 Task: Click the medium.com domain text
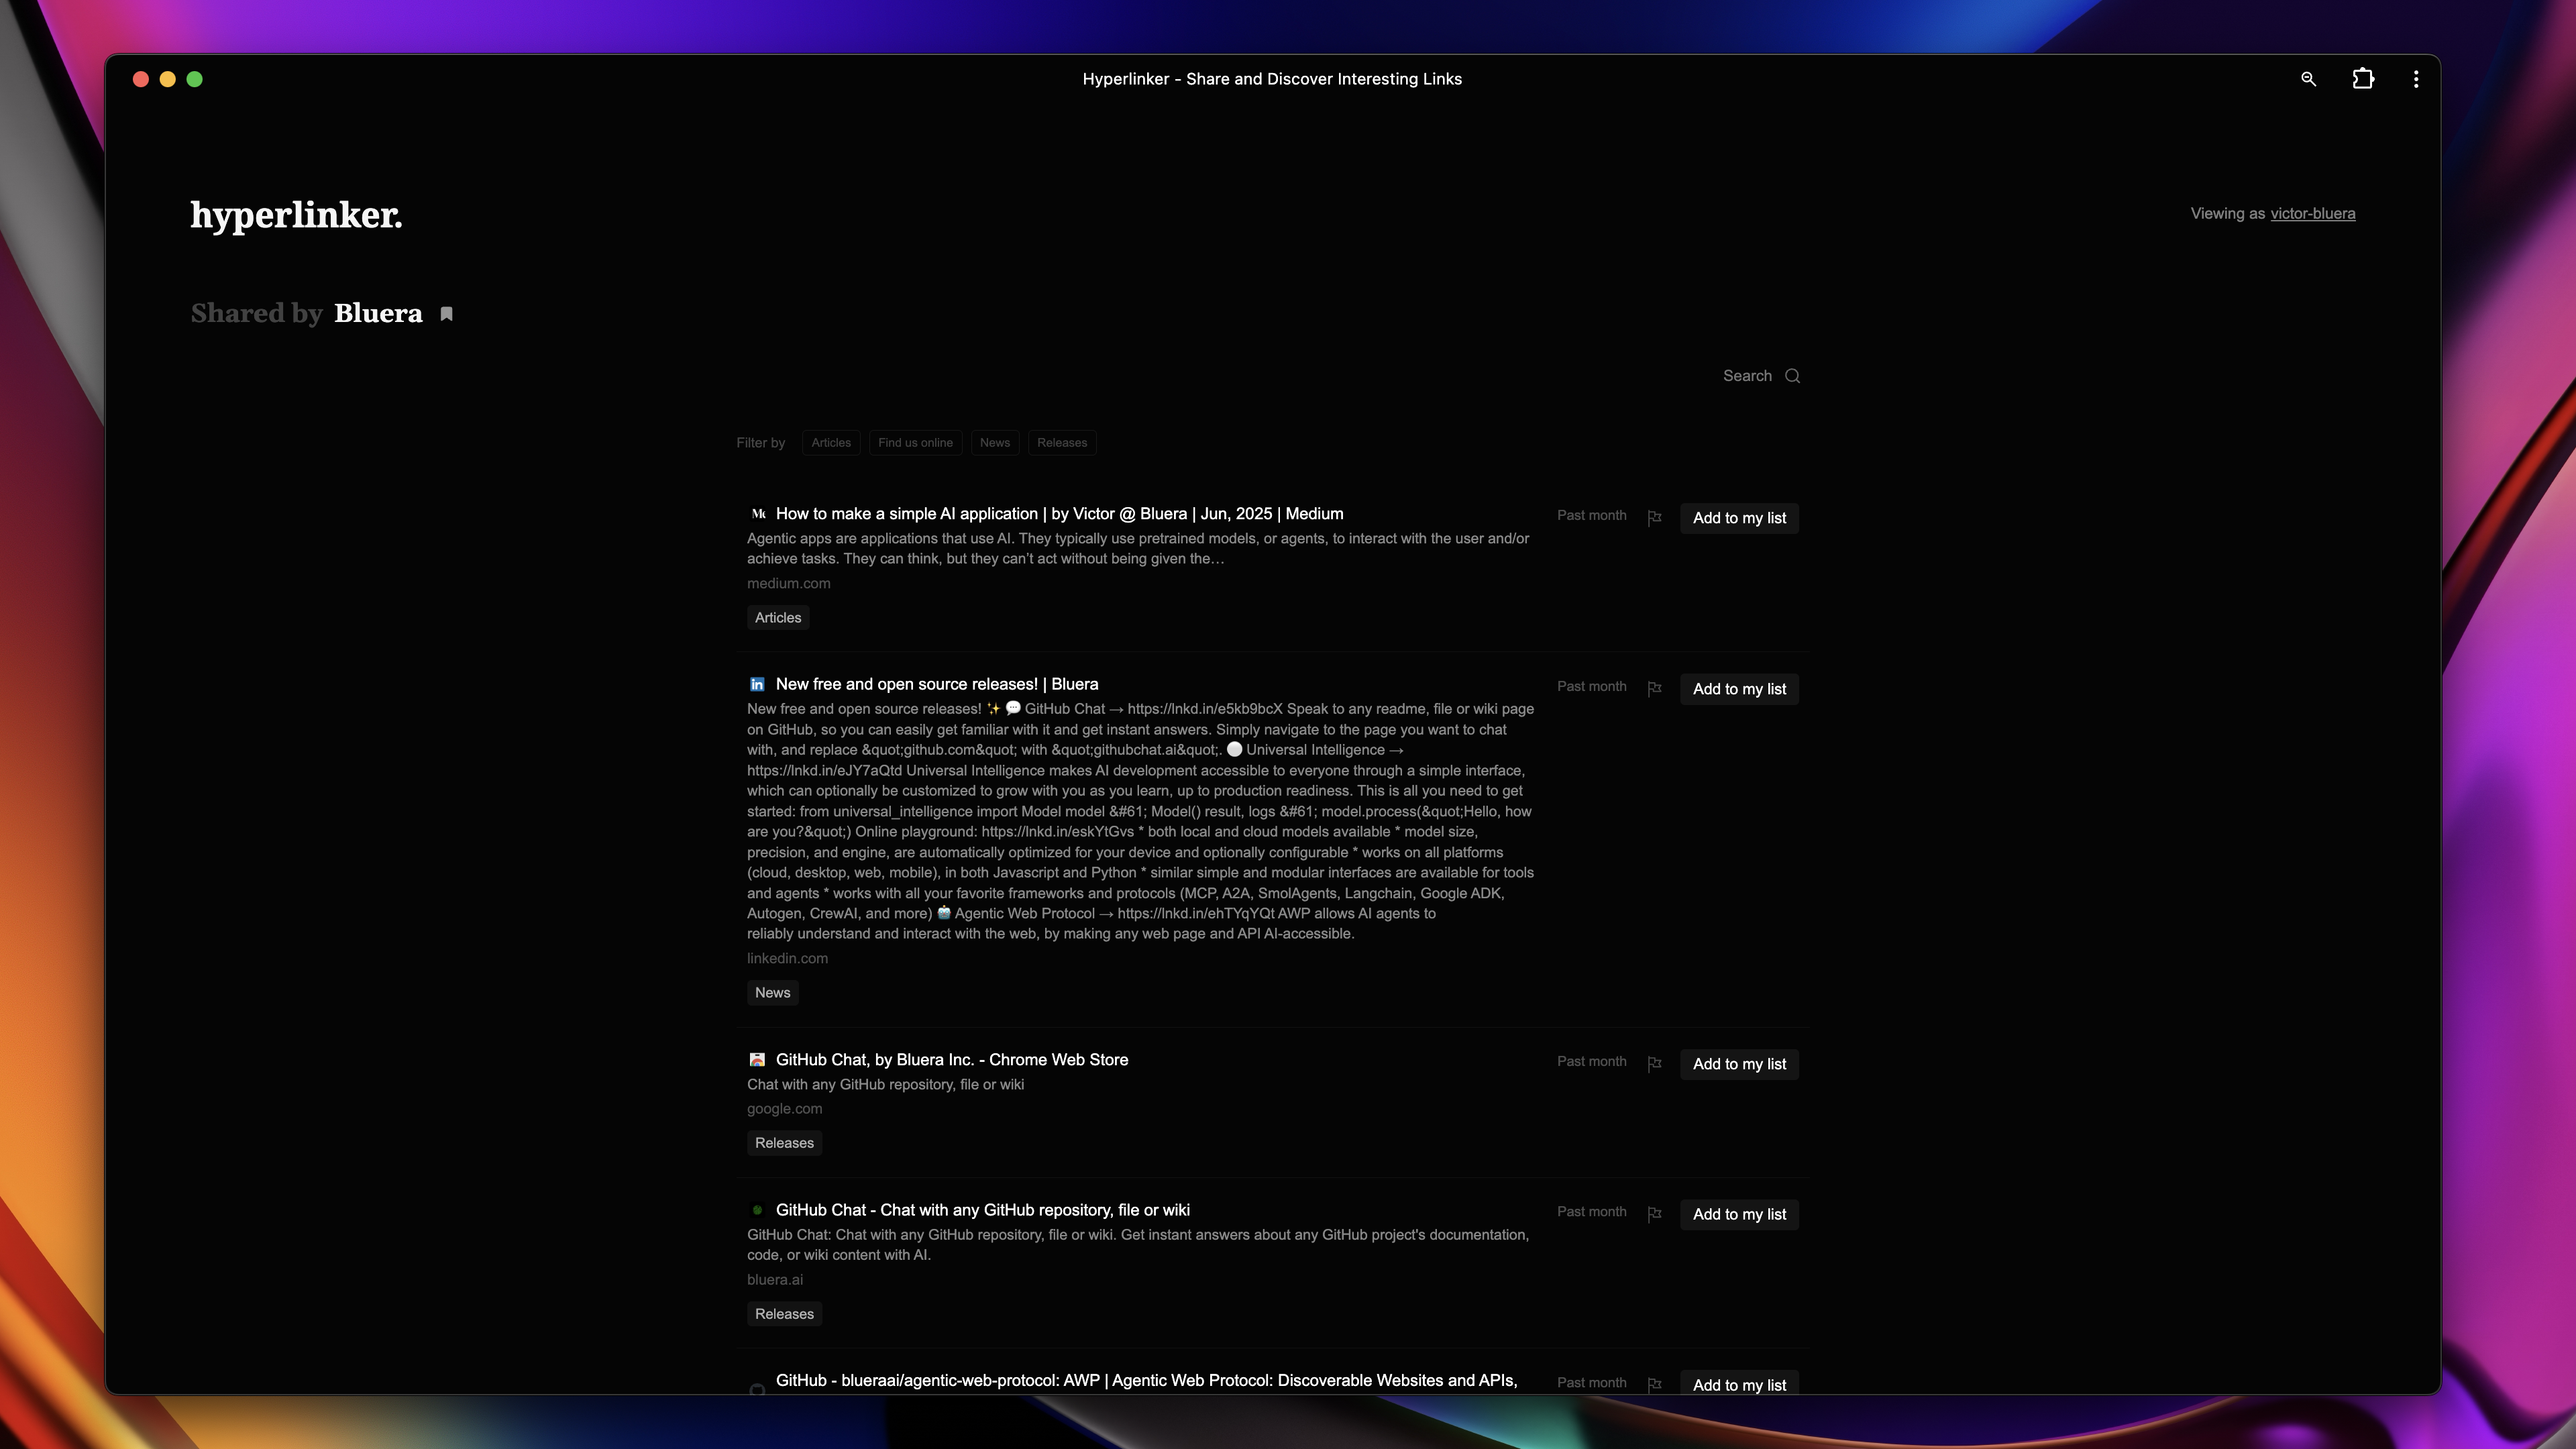pos(788,584)
